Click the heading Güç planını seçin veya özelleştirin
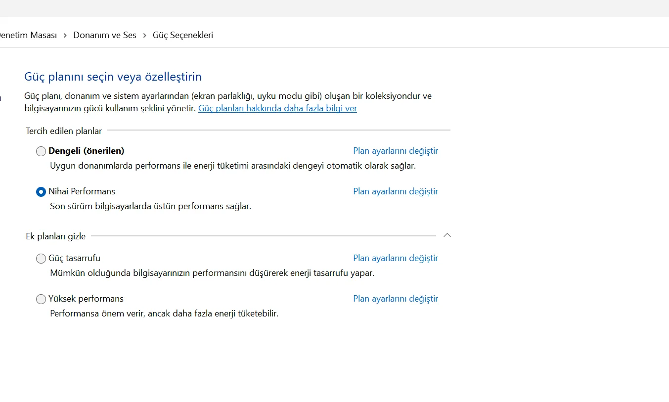This screenshot has height=402, width=669. click(x=113, y=77)
